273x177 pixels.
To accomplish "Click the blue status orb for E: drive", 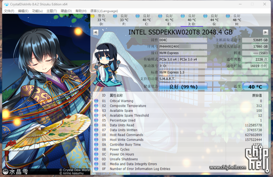I will [x=160, y=16].
